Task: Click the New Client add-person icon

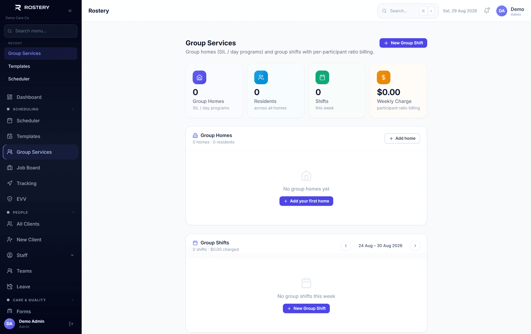Action: tap(10, 240)
